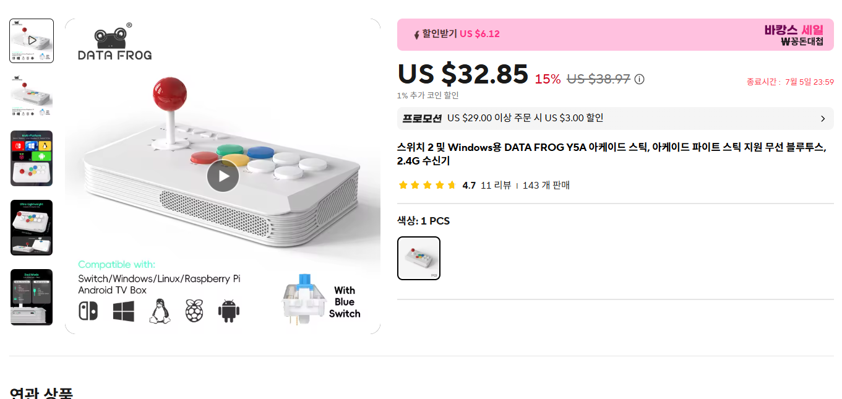Screen dimensions: 842x399
Task: Click the play overlay on the first thumbnail
Action: [x=32, y=41]
